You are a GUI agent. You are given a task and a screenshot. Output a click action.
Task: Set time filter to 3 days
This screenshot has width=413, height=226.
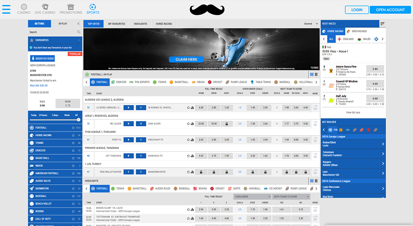coord(55,115)
